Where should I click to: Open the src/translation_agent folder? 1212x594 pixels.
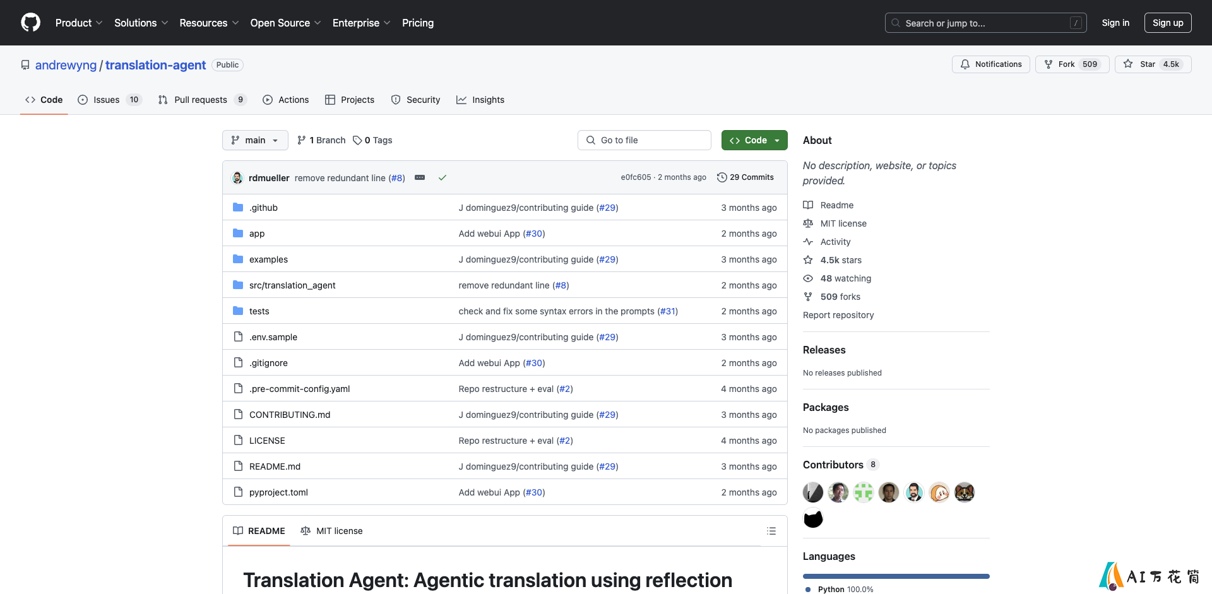tap(292, 285)
